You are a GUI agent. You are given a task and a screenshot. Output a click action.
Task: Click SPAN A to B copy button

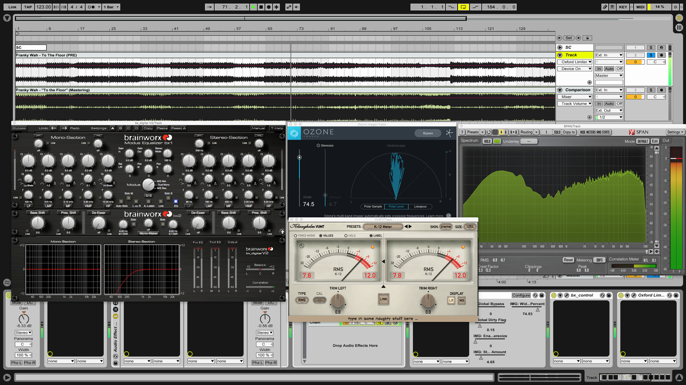(x=514, y=132)
